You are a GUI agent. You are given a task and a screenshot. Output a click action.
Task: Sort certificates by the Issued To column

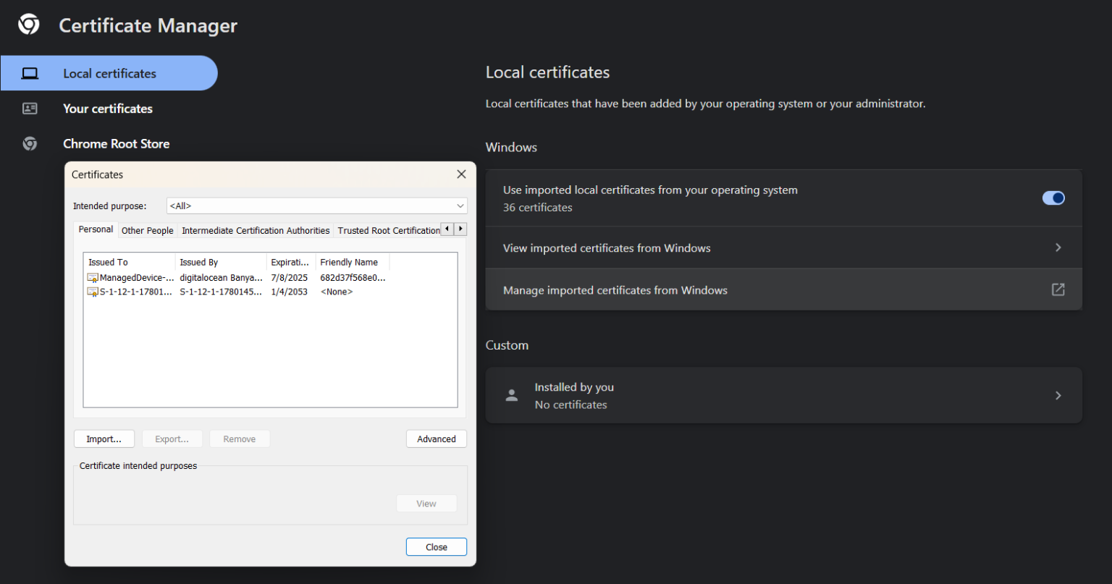point(107,261)
